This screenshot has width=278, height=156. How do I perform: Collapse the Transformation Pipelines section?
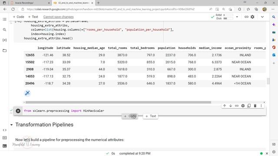[12, 125]
